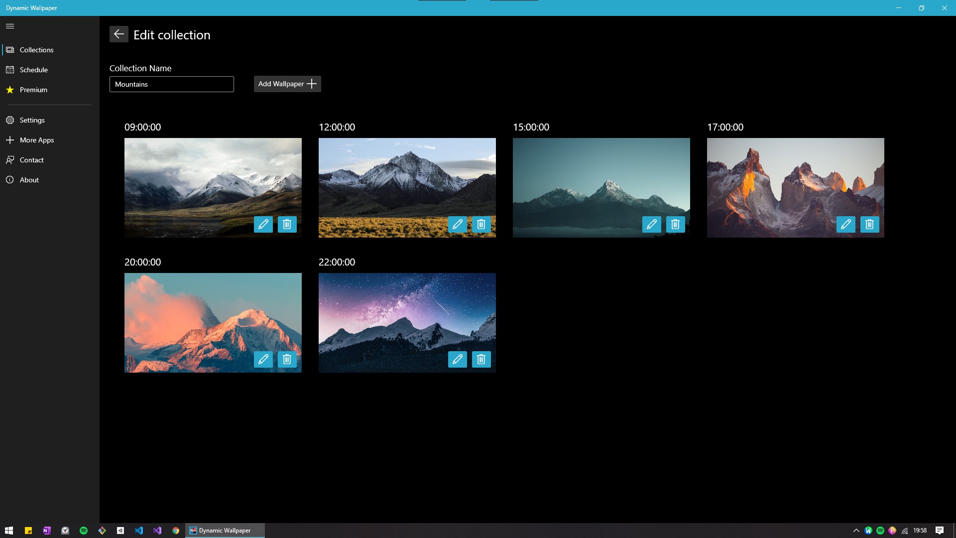Open Settings from the sidebar
Screen dimensions: 956x538
(x=32, y=120)
